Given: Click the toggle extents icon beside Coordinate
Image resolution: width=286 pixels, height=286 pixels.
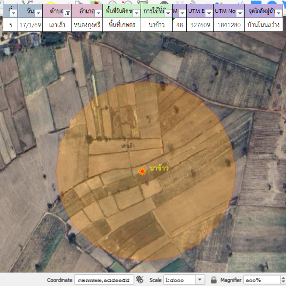Looking at the screenshot, I should click(x=140, y=280).
